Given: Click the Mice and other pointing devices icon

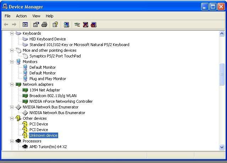Looking at the screenshot, I should pos(18,50).
